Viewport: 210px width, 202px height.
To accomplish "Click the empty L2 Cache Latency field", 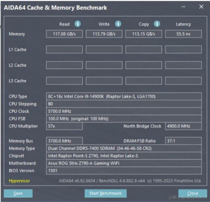I will pyautogui.click(x=183, y=65).
